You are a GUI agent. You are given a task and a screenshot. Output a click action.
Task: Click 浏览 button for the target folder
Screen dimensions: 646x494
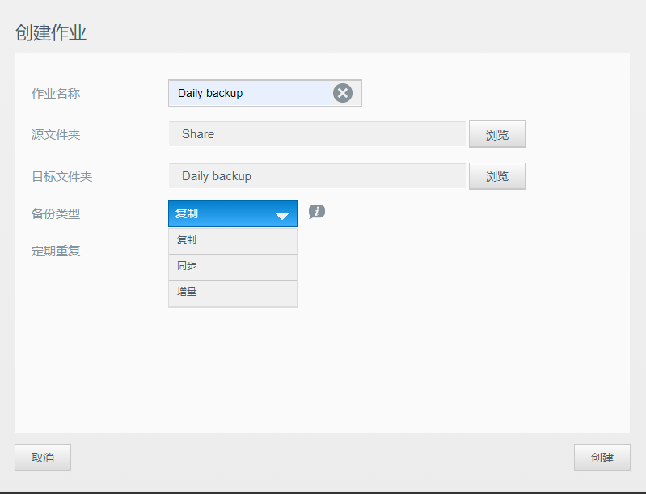tap(497, 176)
